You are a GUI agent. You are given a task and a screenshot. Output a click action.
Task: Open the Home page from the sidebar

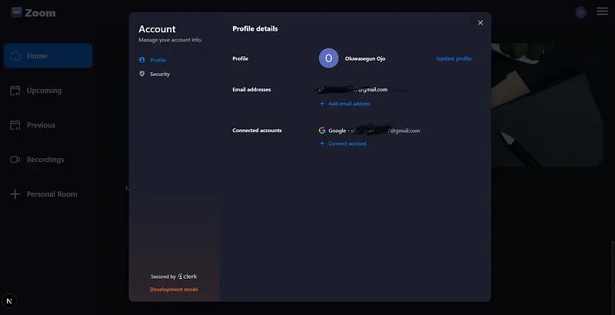coord(48,56)
